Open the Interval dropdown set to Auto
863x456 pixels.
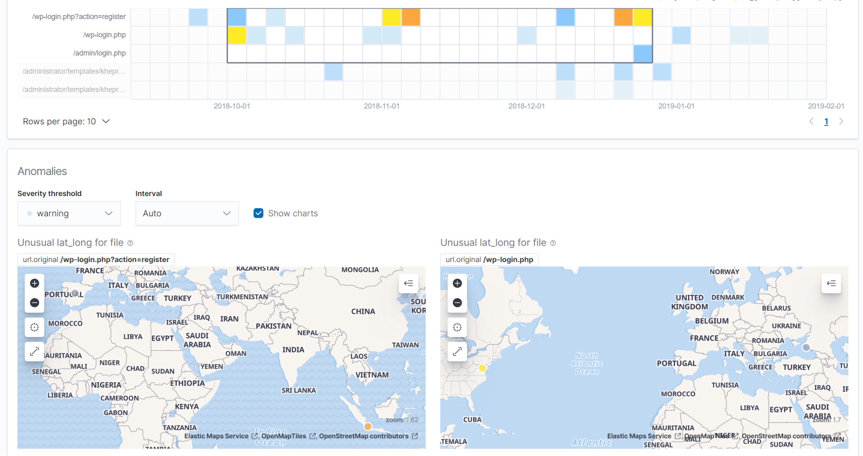pyautogui.click(x=187, y=213)
